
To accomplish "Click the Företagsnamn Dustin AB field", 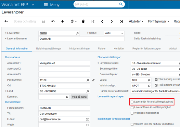I will click(x=64, y=108).
